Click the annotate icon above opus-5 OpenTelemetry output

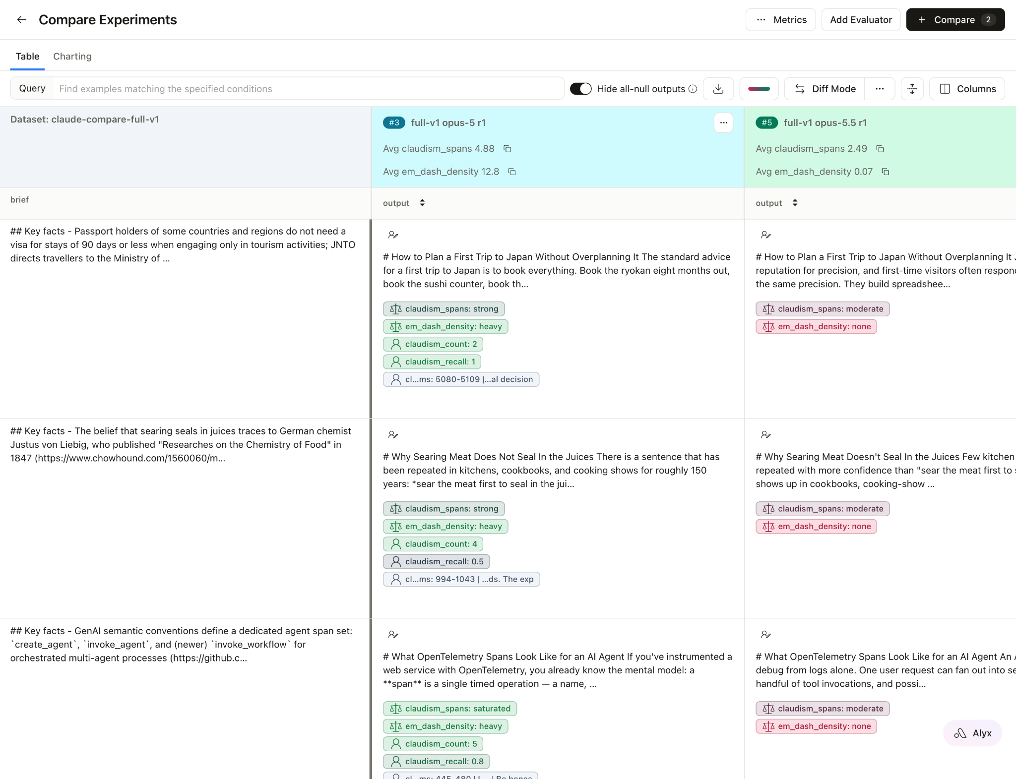point(393,634)
